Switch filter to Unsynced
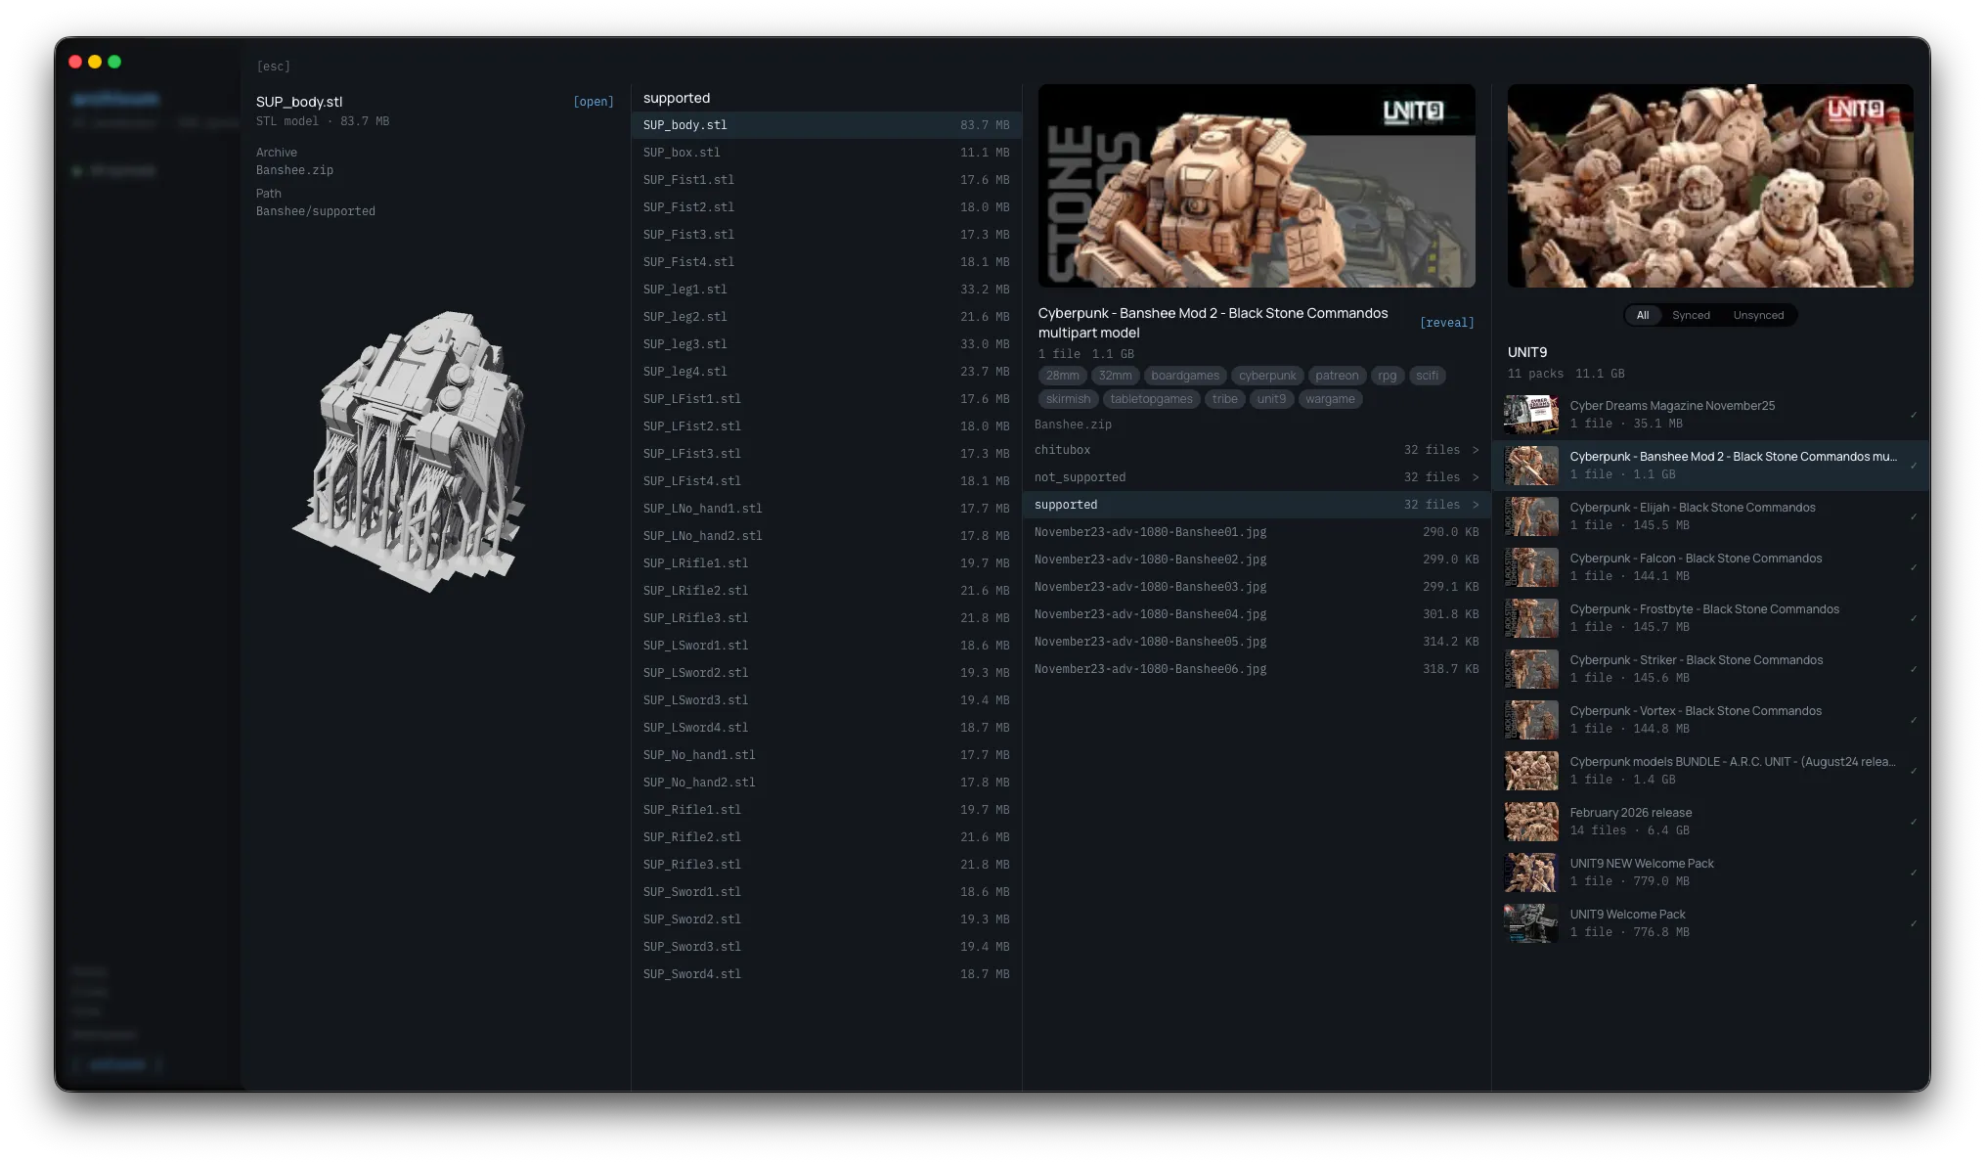This screenshot has height=1164, width=1985. click(1758, 315)
